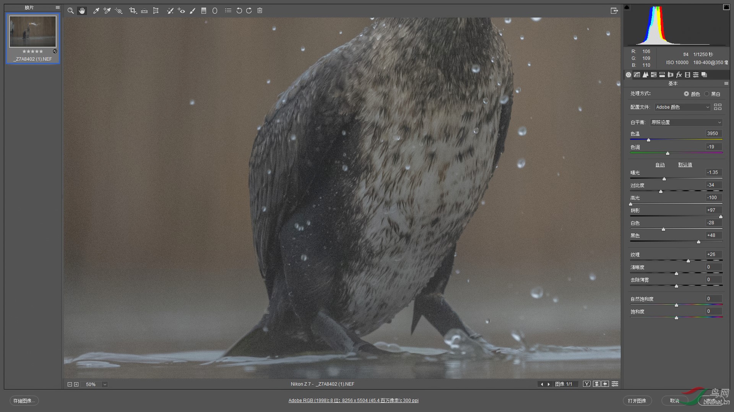Pick the White Balance eyedropper tool
The width and height of the screenshot is (734, 412).
(96, 11)
